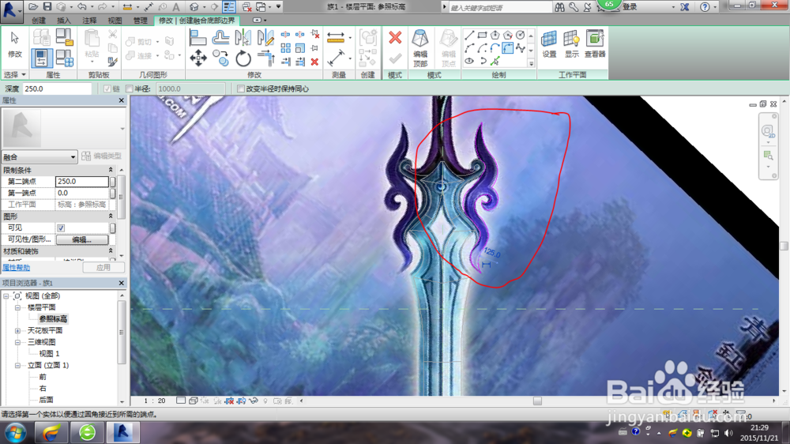The image size is (790, 444).
Task: Collapse the Constraints (限制条件) section
Action: [x=111, y=170]
